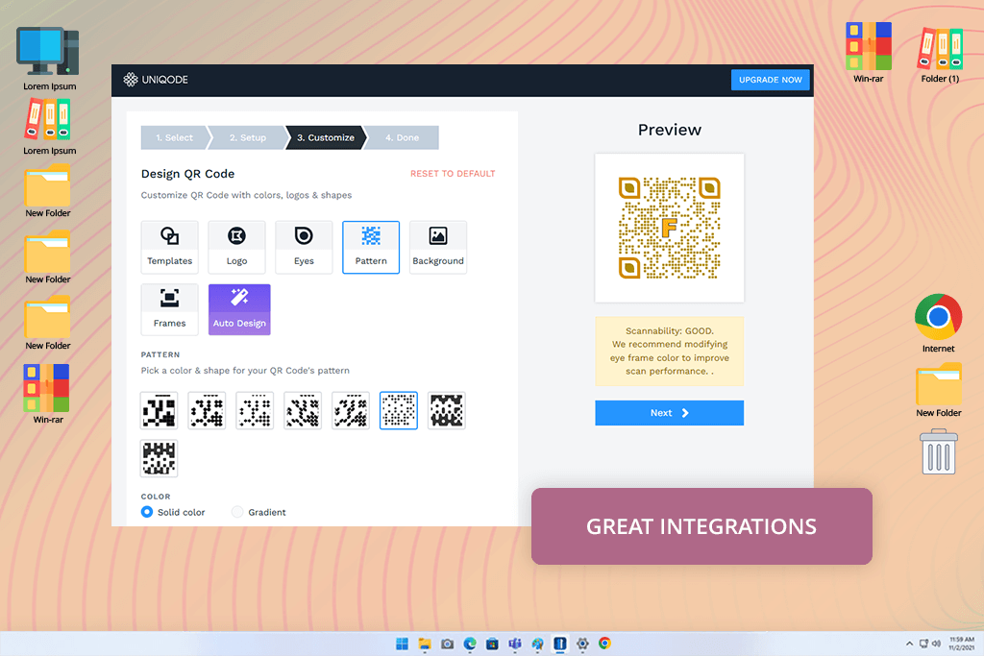Choose the blob pattern after the dots pattern

click(446, 410)
